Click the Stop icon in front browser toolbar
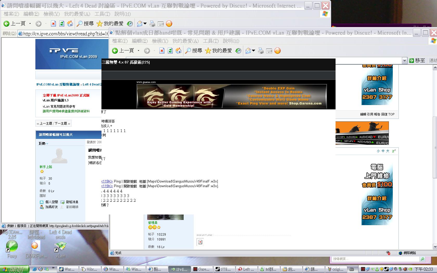This screenshot has height=273, width=437. click(x=162, y=51)
